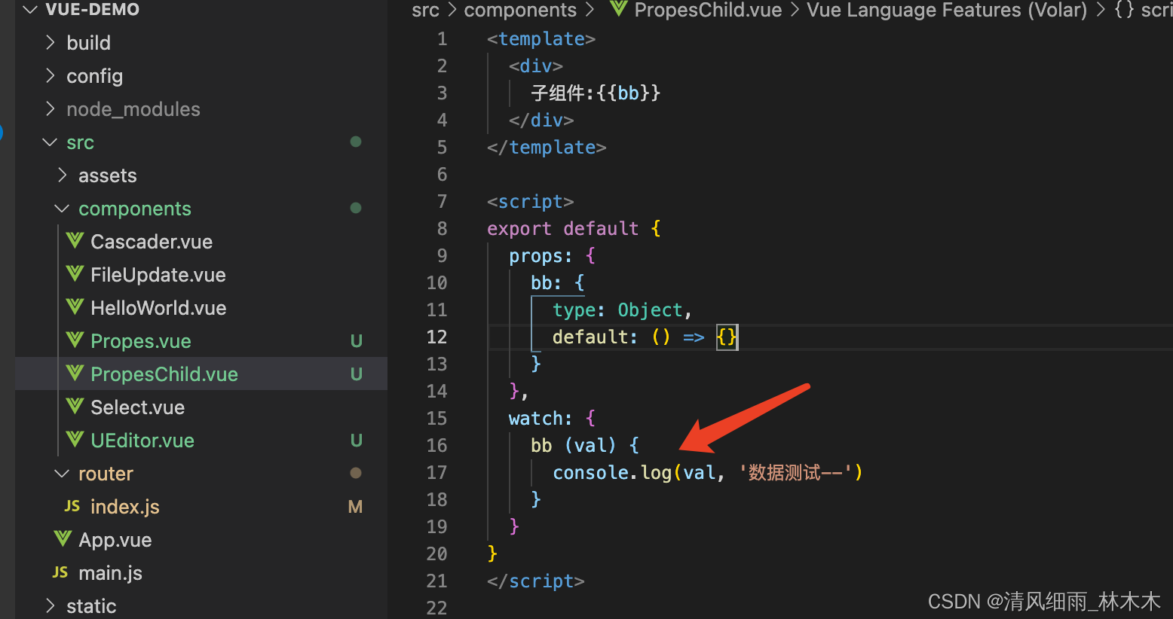Viewport: 1173px width, 619px height.
Task: Expand the config folder chevron
Action: (50, 75)
